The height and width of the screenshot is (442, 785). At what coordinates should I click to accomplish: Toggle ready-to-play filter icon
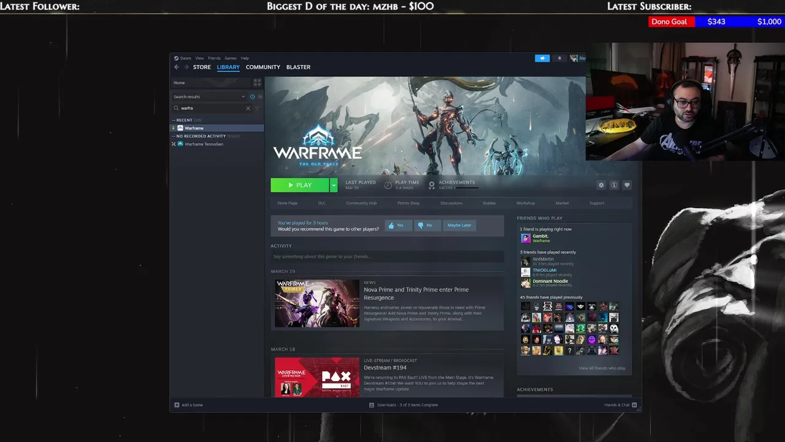pos(260,96)
